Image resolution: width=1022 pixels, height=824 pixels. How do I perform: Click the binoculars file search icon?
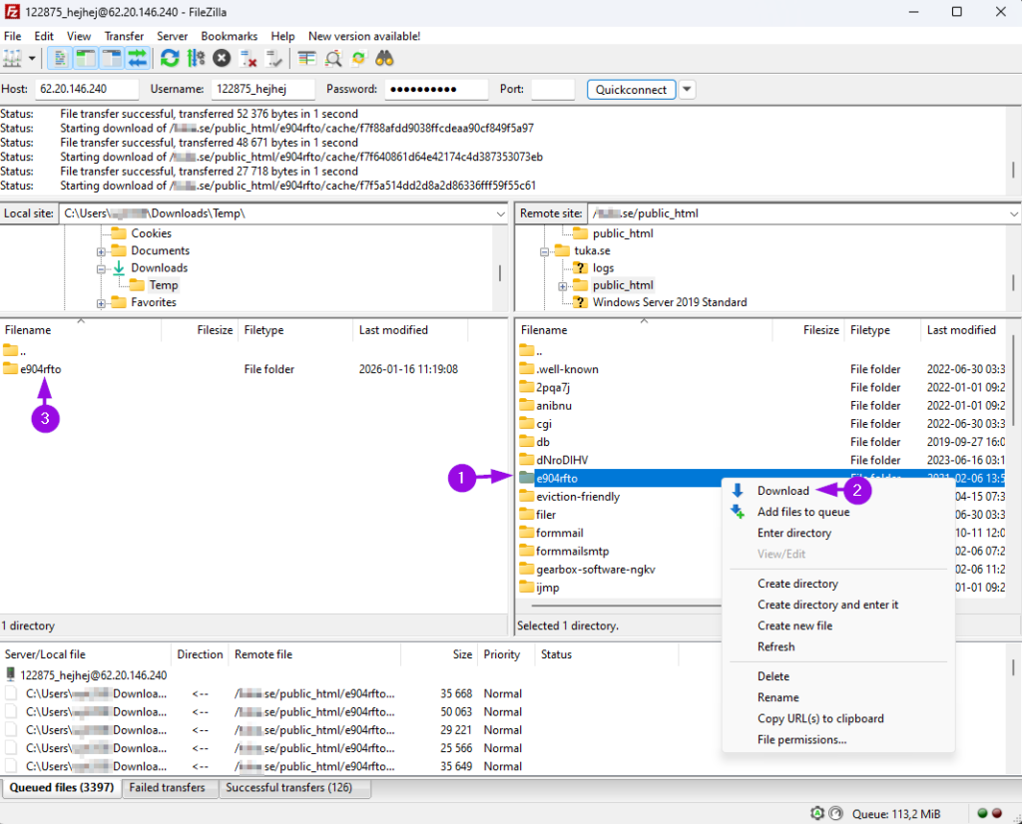[x=384, y=58]
